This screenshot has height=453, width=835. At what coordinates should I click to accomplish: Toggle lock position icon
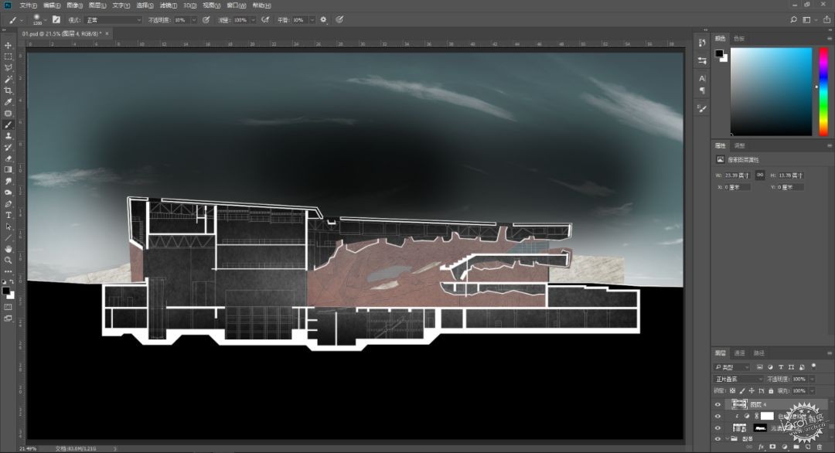point(752,390)
